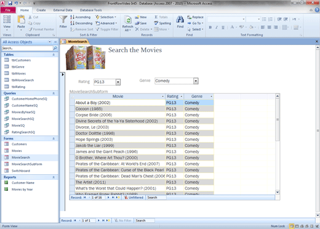The image size is (320, 229).
Task: Collapse the Reports group
Action: click(x=54, y=177)
